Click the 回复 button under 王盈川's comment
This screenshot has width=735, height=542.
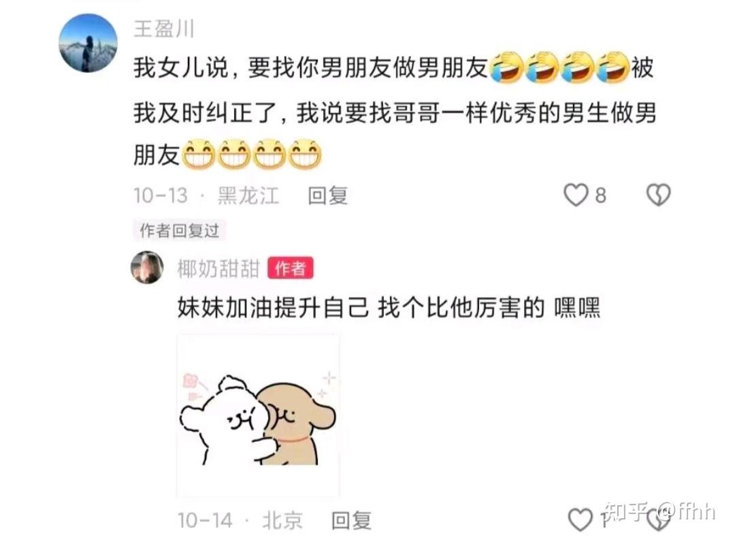(327, 195)
